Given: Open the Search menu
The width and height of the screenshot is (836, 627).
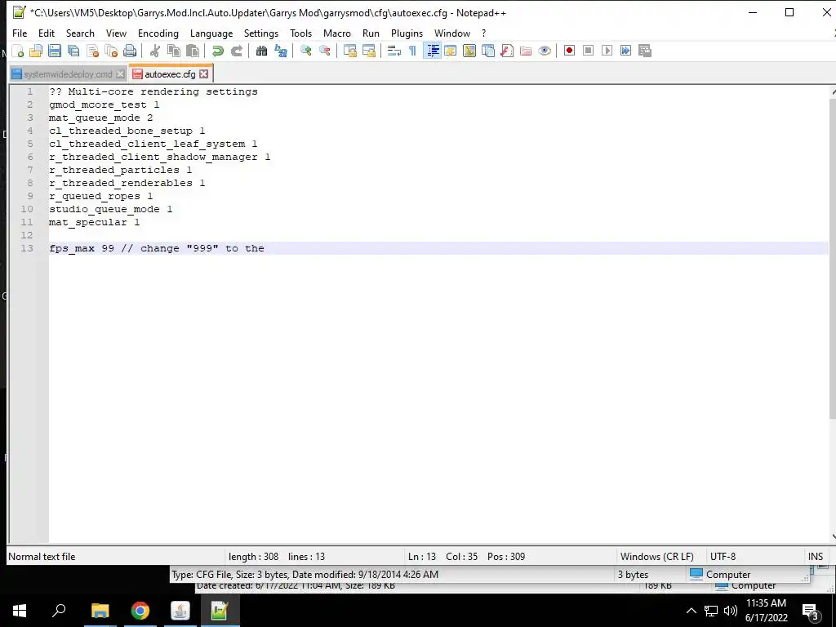Looking at the screenshot, I should (80, 33).
